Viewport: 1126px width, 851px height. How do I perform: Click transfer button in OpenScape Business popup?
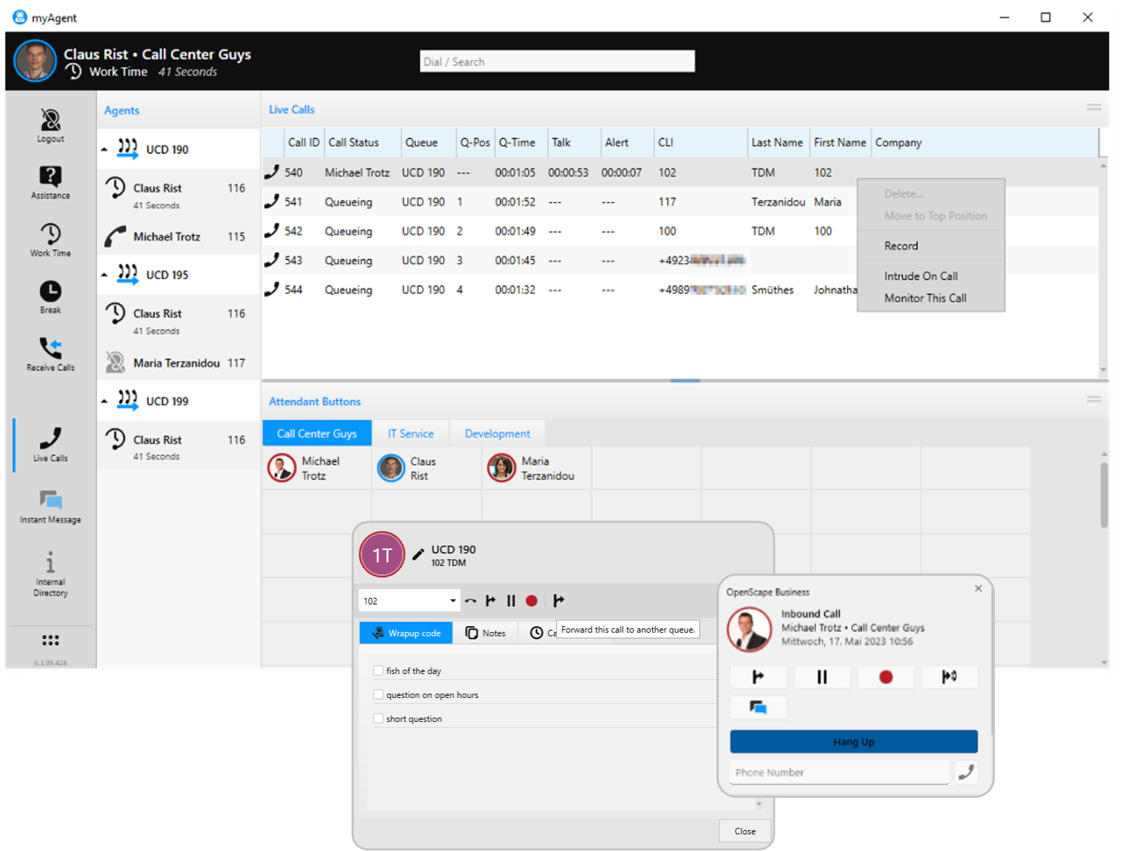pos(758,677)
